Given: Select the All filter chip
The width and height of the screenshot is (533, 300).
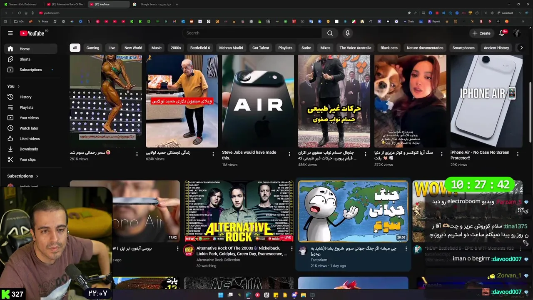Looking at the screenshot, I should click(x=75, y=48).
